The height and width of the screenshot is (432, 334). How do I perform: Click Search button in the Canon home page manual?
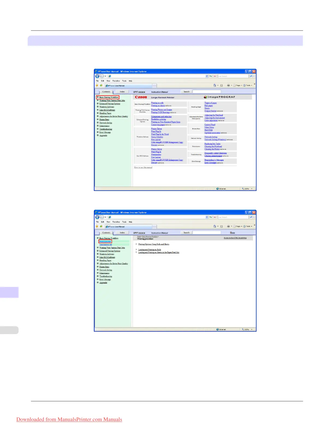click(186, 92)
